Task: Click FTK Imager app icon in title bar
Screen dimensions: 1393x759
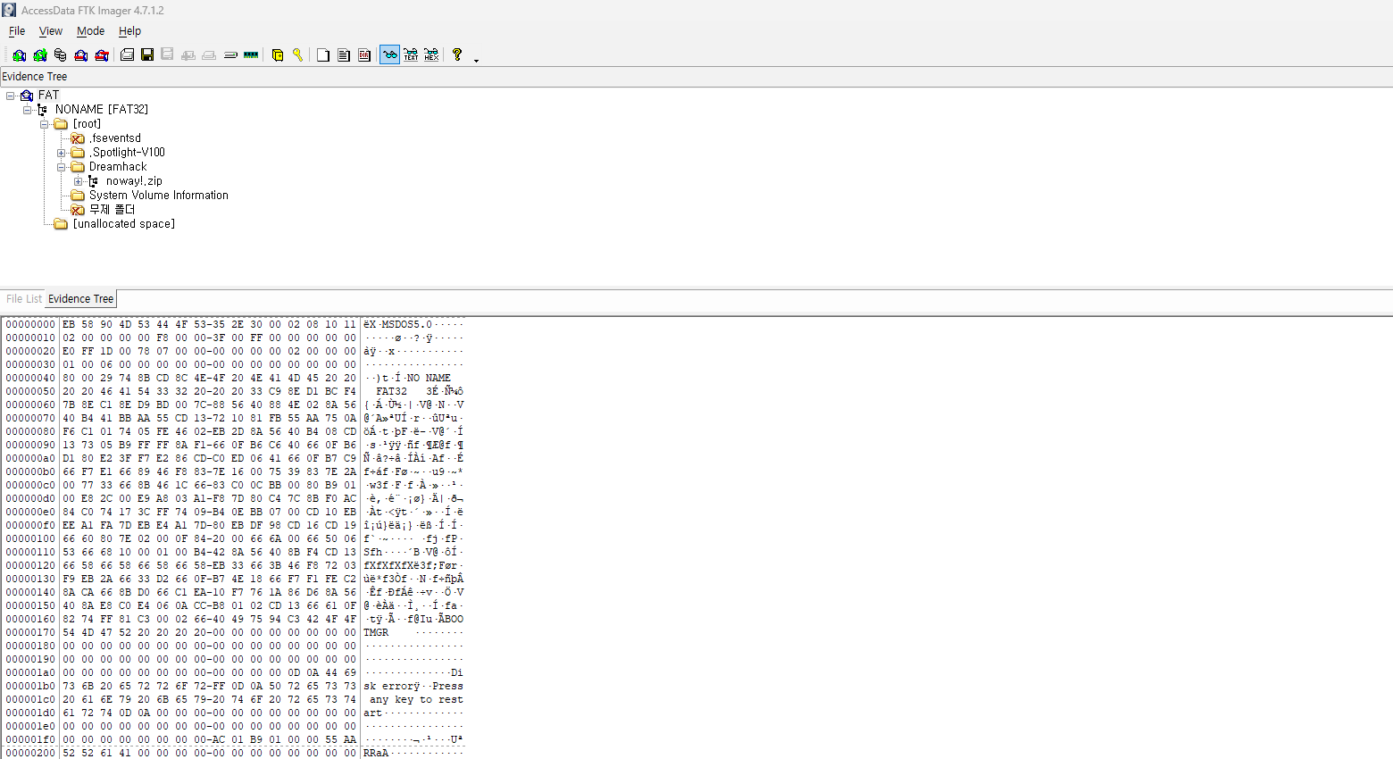Action: point(9,11)
